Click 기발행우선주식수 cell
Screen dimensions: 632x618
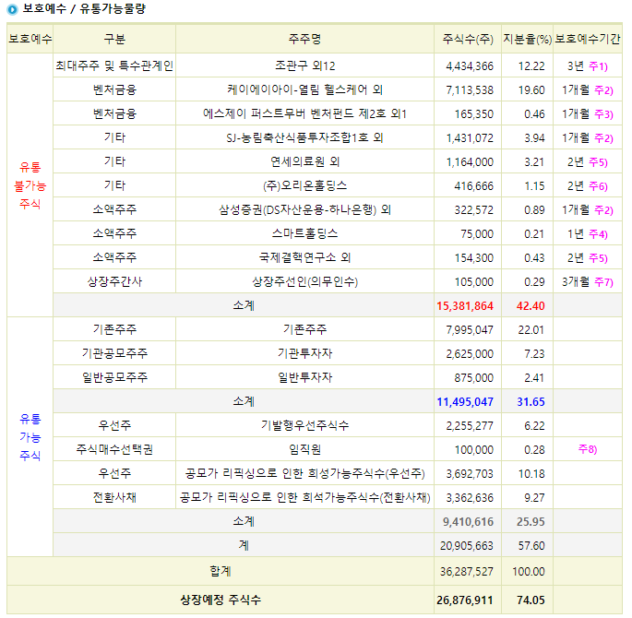(305, 425)
